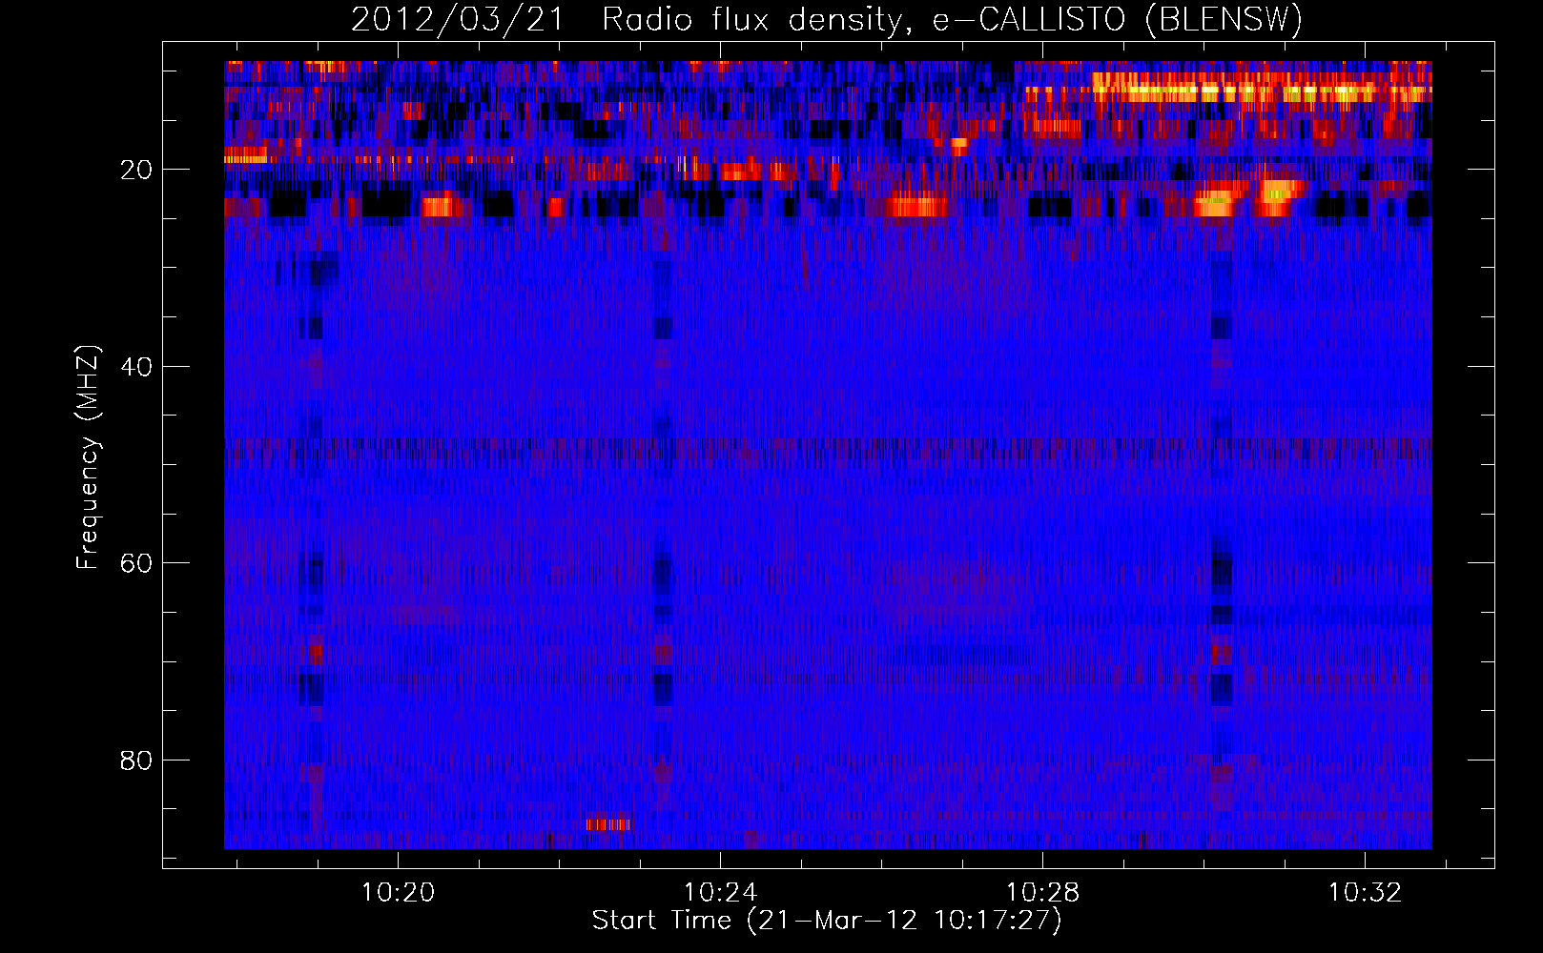
Task: Click the small red burst near 86 MHz at 10:22
Action: point(608,823)
